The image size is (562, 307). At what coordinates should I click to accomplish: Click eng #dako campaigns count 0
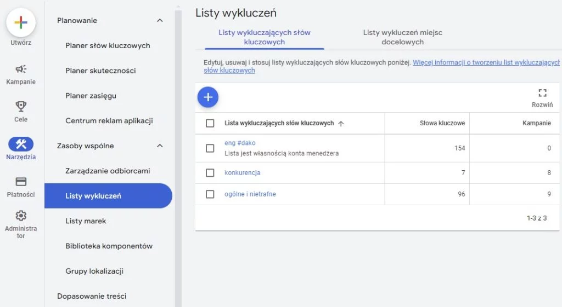click(549, 148)
